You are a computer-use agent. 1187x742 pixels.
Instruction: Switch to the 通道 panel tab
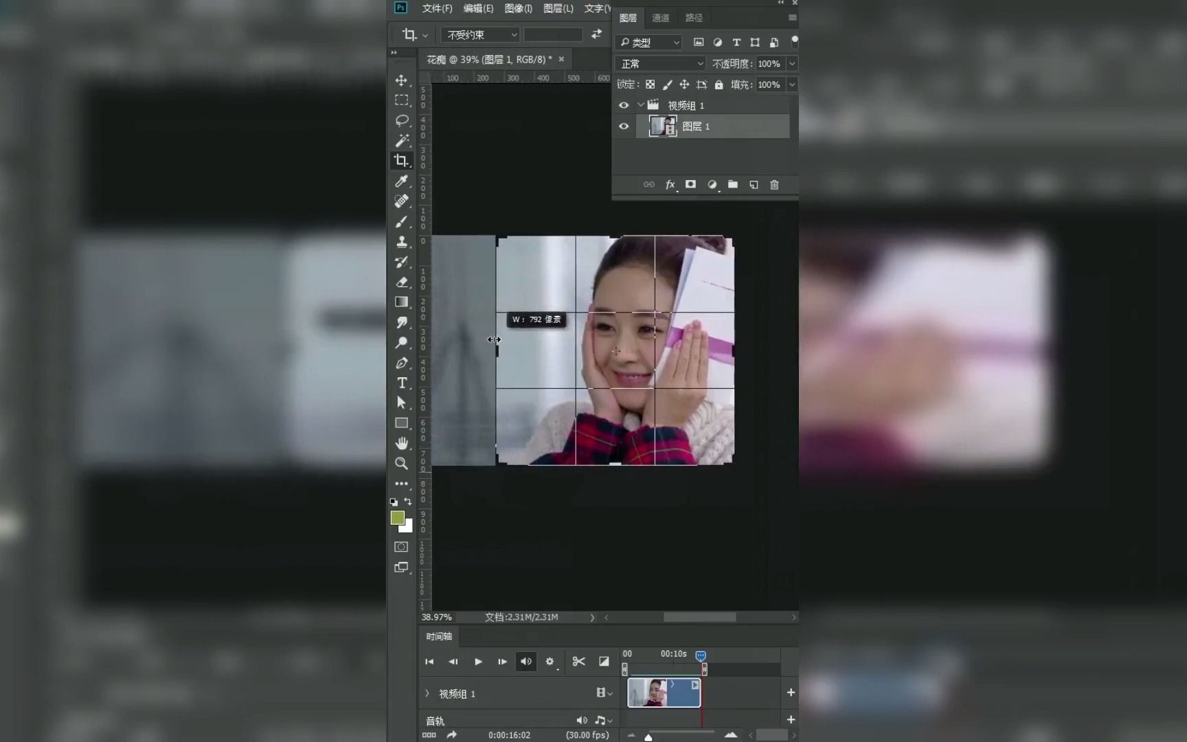pyautogui.click(x=660, y=18)
